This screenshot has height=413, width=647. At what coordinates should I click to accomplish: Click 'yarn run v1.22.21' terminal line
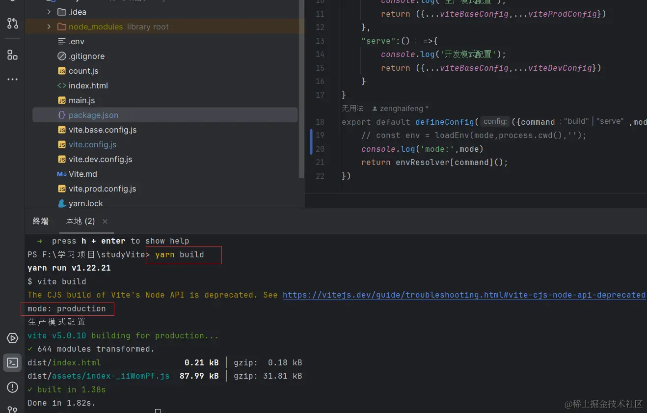coord(69,268)
